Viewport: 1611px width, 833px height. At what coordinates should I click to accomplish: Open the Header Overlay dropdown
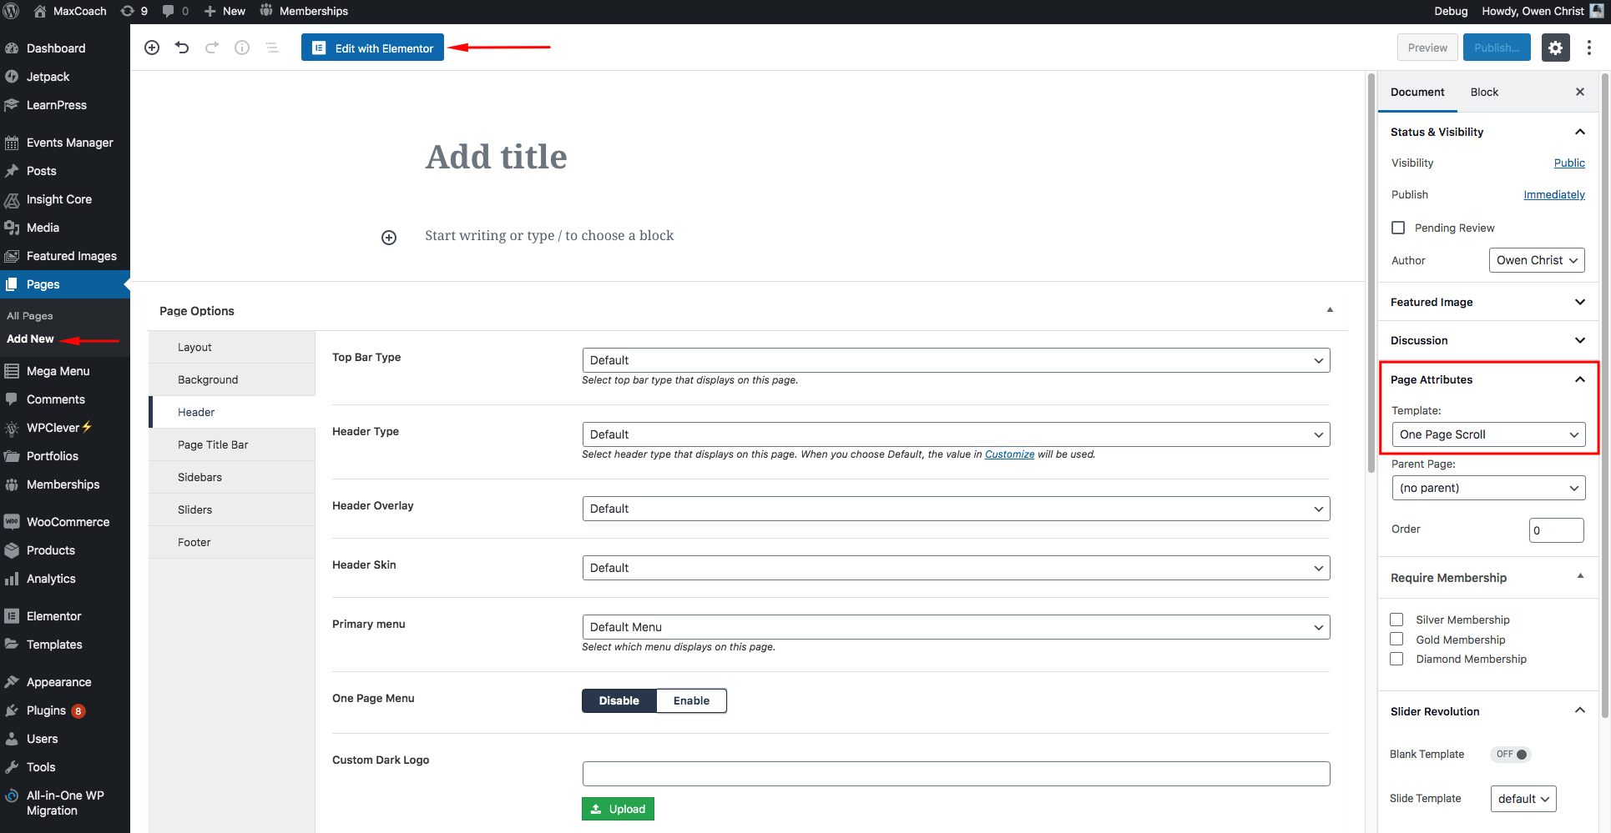pyautogui.click(x=956, y=509)
